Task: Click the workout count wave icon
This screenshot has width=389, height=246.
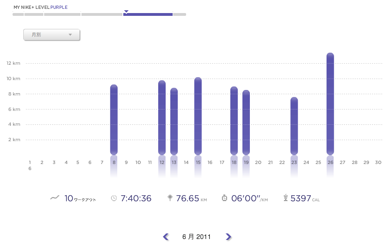Action: (54, 198)
